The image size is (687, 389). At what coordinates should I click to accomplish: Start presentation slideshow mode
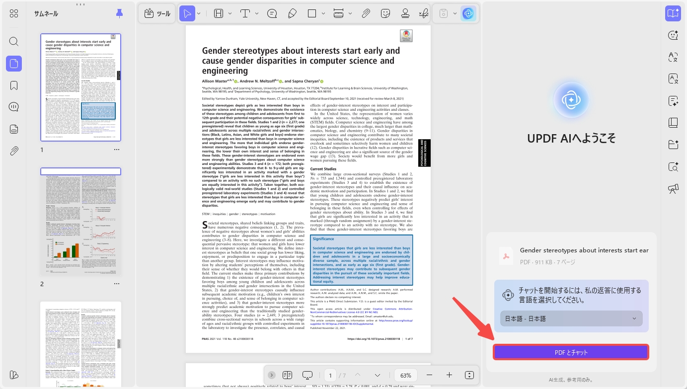(307, 375)
